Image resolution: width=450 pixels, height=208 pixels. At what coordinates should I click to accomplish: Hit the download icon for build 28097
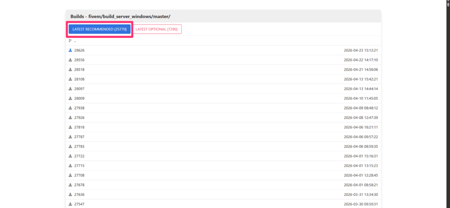point(70,89)
